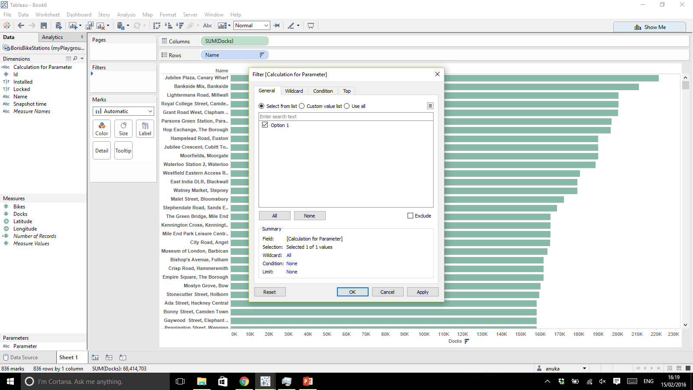The width and height of the screenshot is (693, 390).
Task: Toggle mark labels with the Abc icon
Action: (207, 26)
